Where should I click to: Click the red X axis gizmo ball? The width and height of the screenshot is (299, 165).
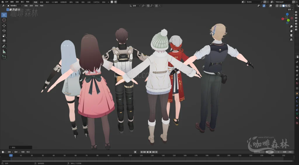point(283,19)
